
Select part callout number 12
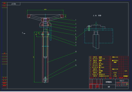(x=76, y=65)
